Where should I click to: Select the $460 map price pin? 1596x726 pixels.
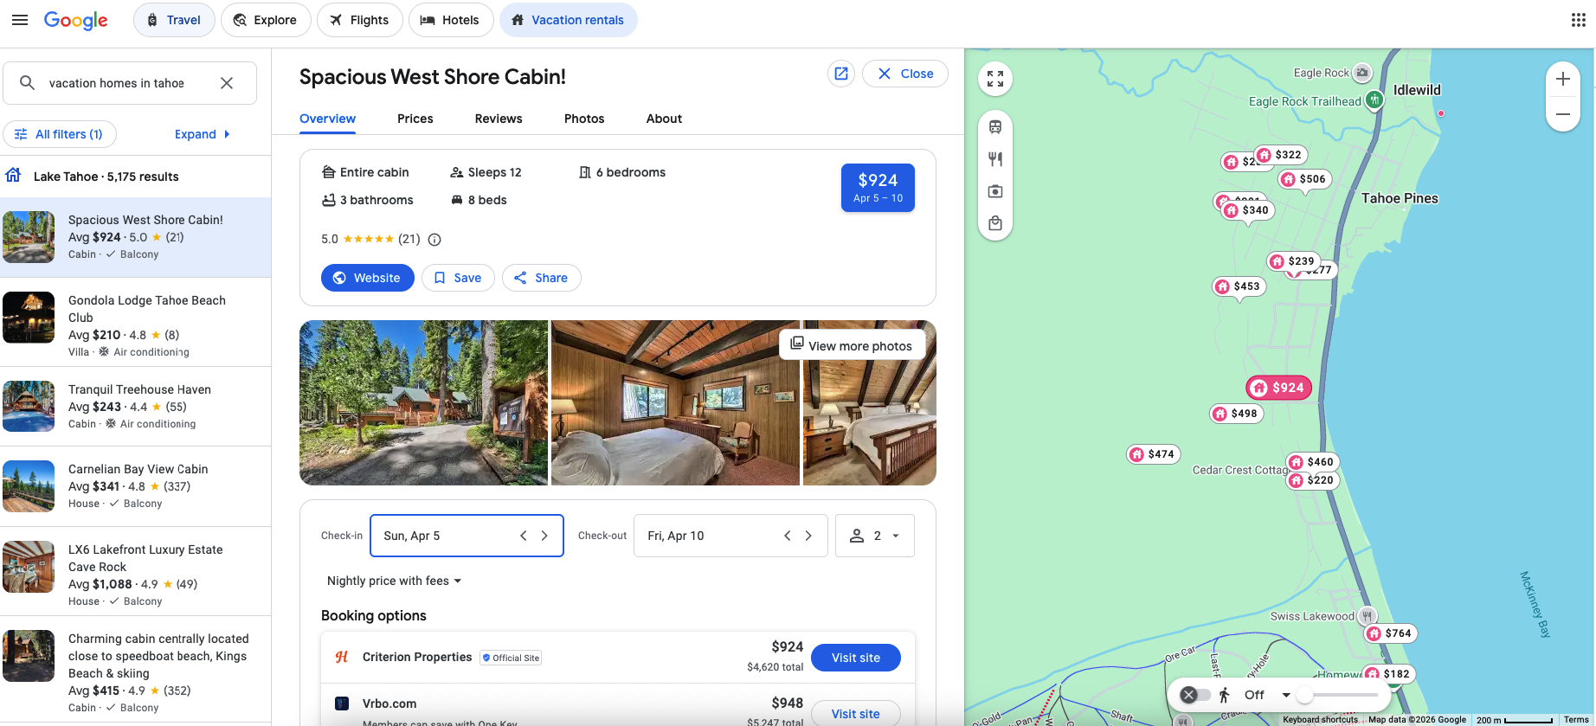[x=1312, y=462]
